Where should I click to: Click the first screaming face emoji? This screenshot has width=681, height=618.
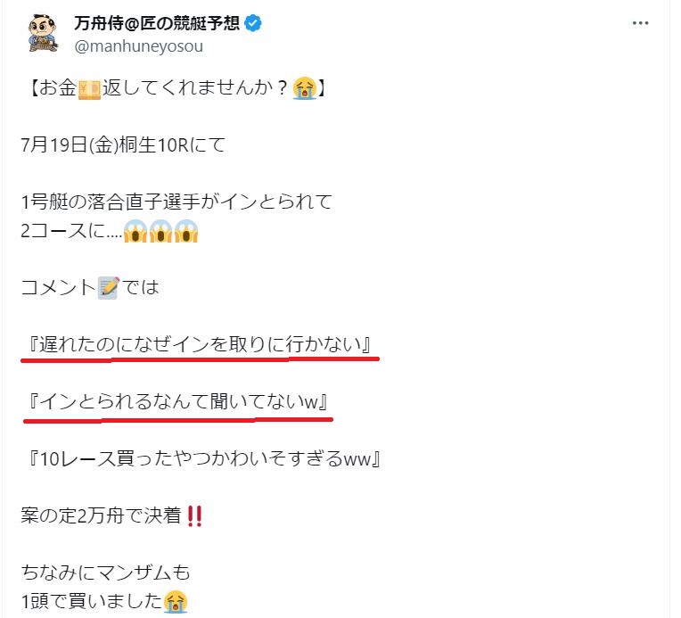135,231
